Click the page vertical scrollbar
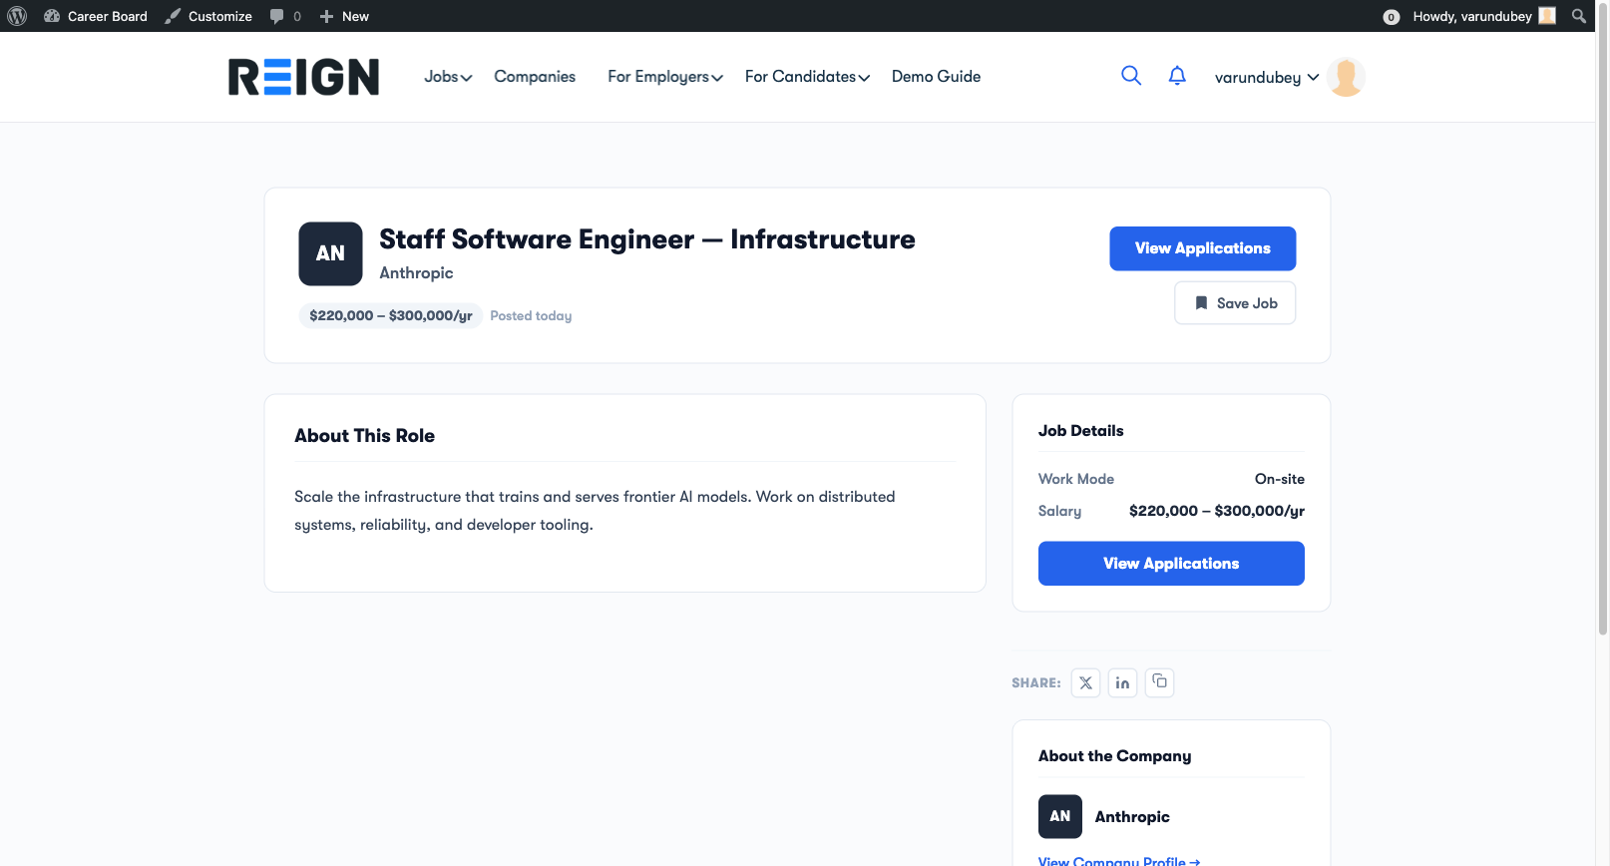 1603,317
